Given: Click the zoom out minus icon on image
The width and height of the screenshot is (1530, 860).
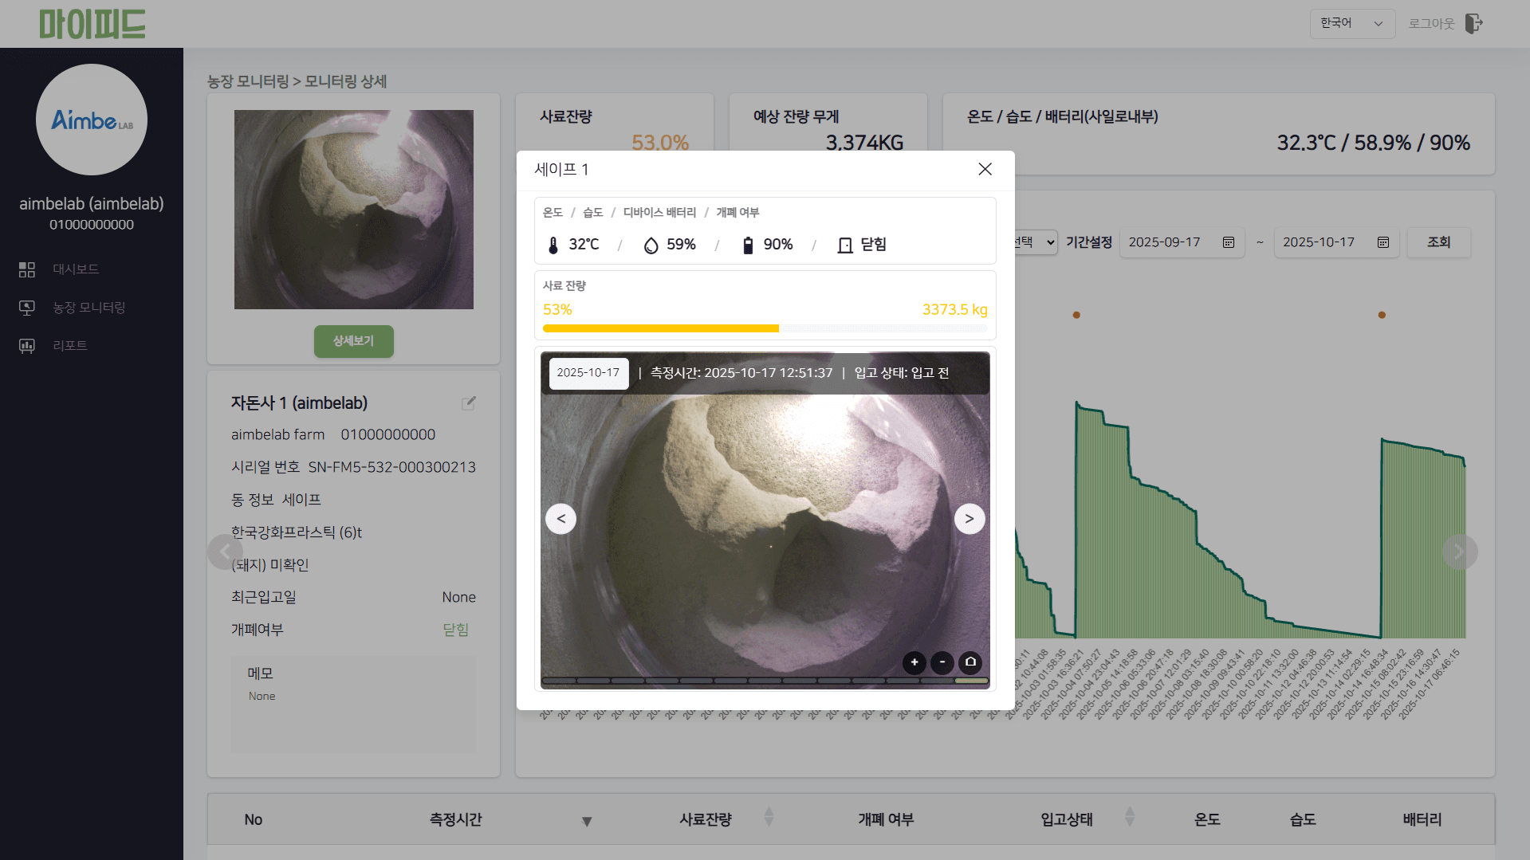Looking at the screenshot, I should pyautogui.click(x=942, y=662).
